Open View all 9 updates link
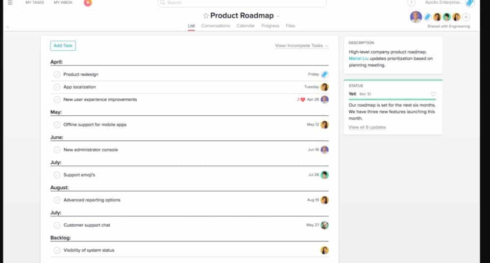The width and height of the screenshot is (490, 263). click(367, 127)
